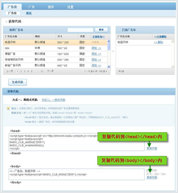Click the 336 * 280 size cell
The width and height of the screenshot is (178, 193).
[63, 60]
